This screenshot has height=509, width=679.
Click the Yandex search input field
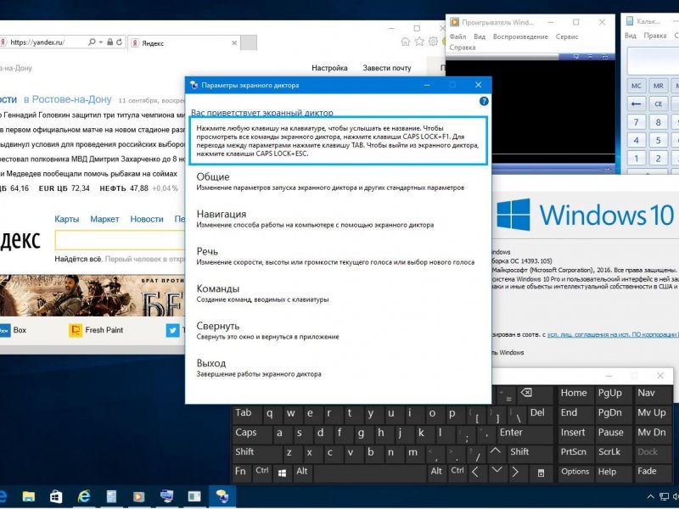[x=120, y=240]
